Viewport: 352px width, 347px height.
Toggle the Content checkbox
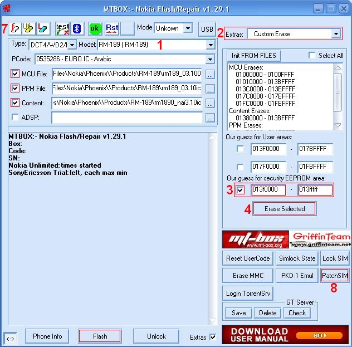tap(15, 102)
